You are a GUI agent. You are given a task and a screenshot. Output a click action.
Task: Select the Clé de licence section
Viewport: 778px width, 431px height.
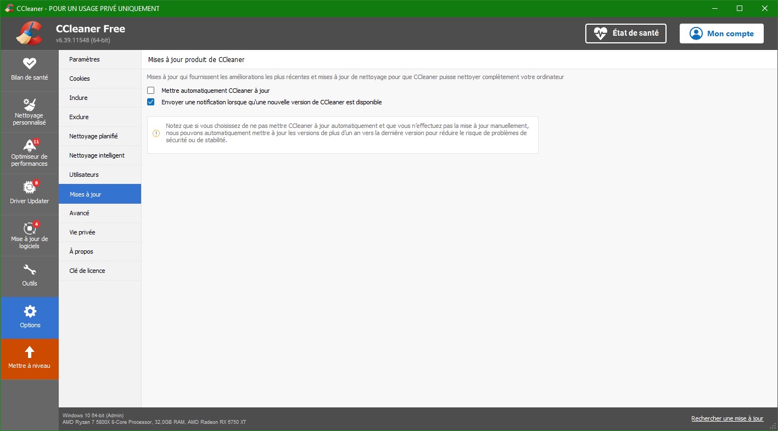coord(87,271)
